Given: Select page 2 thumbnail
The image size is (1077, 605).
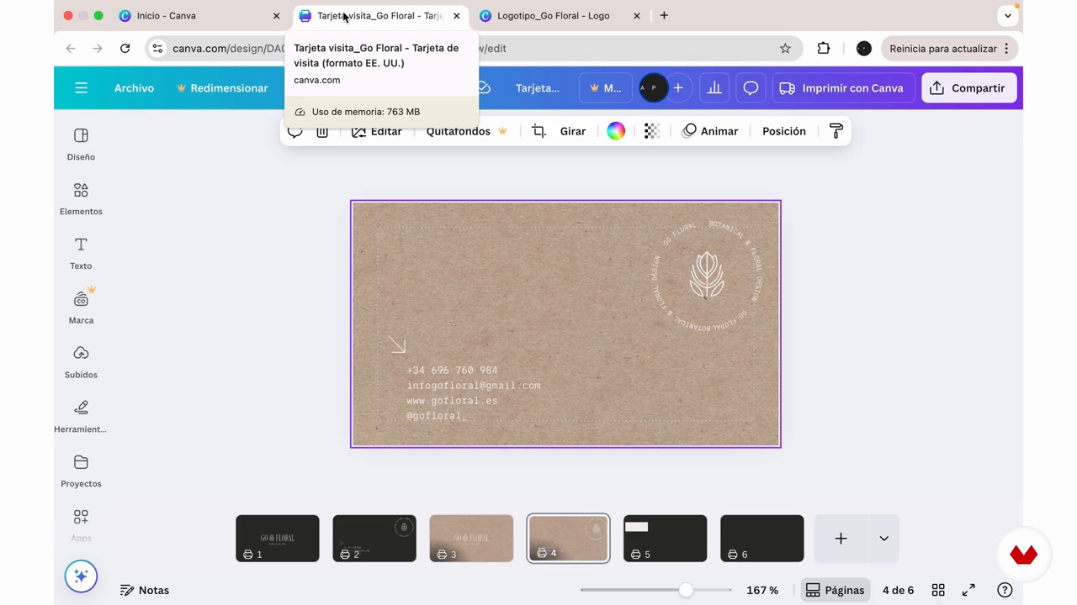Looking at the screenshot, I should 374,539.
